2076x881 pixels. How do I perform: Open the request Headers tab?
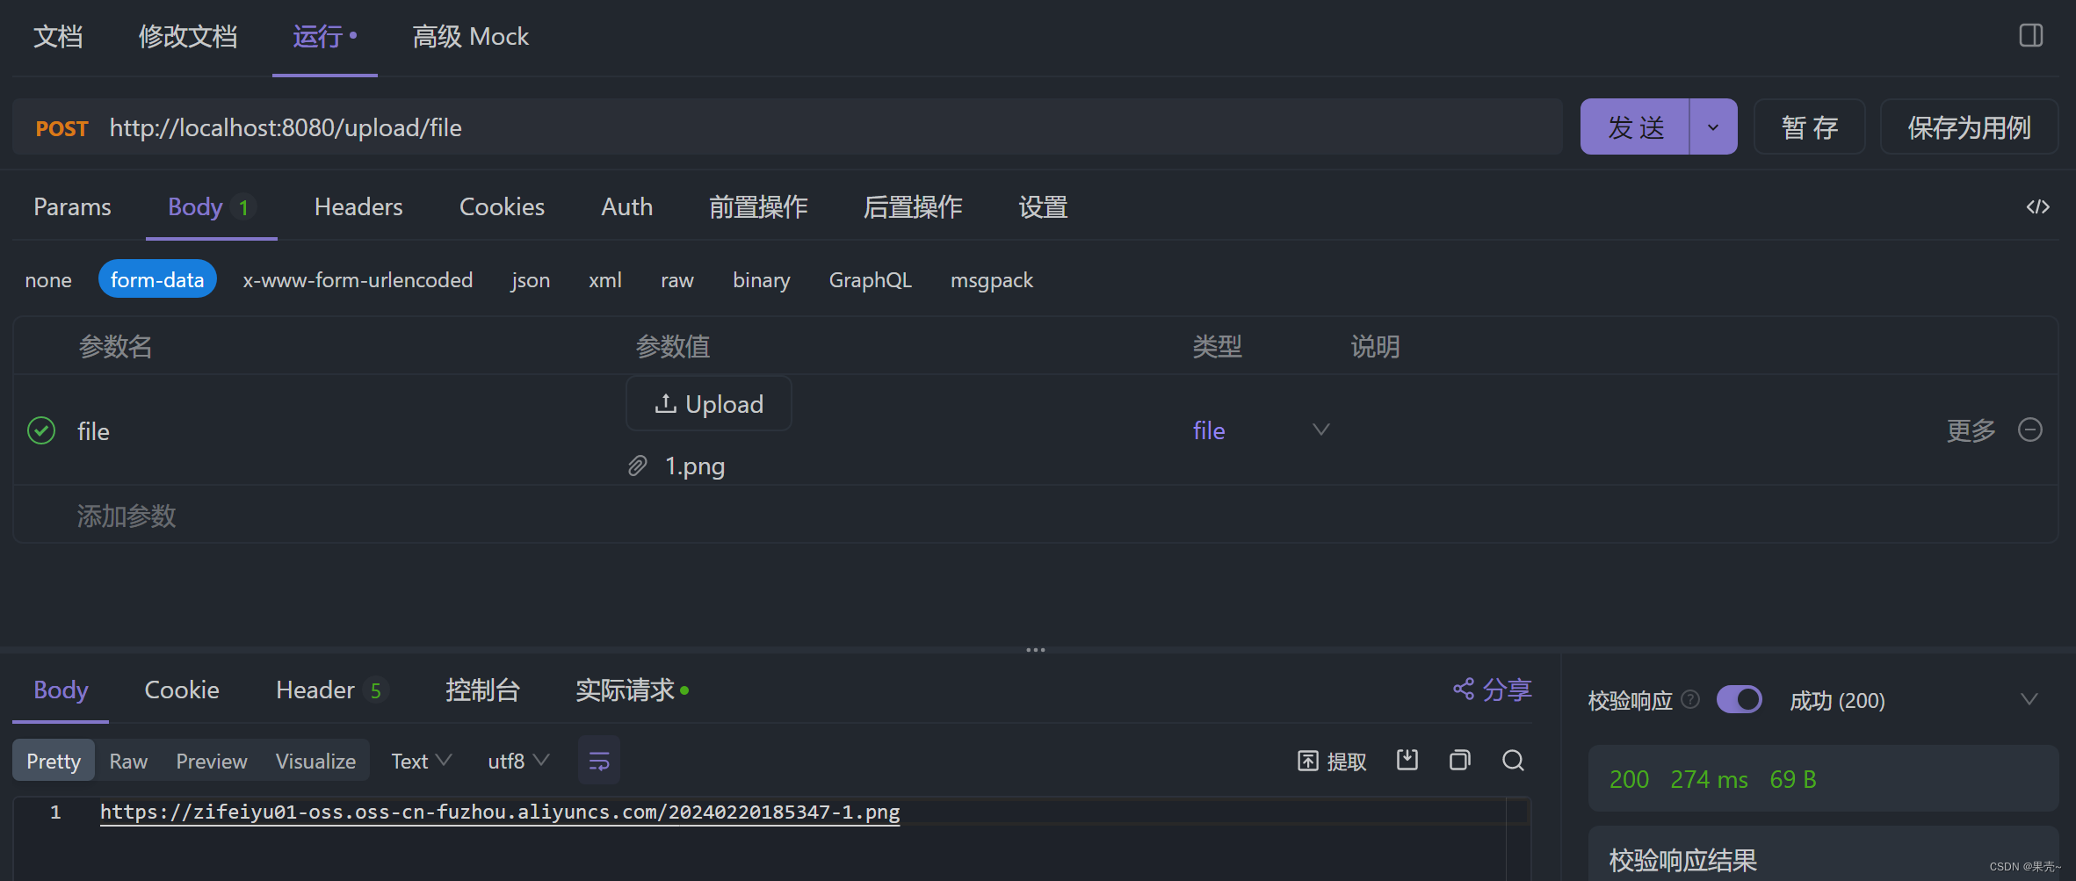pos(358,206)
